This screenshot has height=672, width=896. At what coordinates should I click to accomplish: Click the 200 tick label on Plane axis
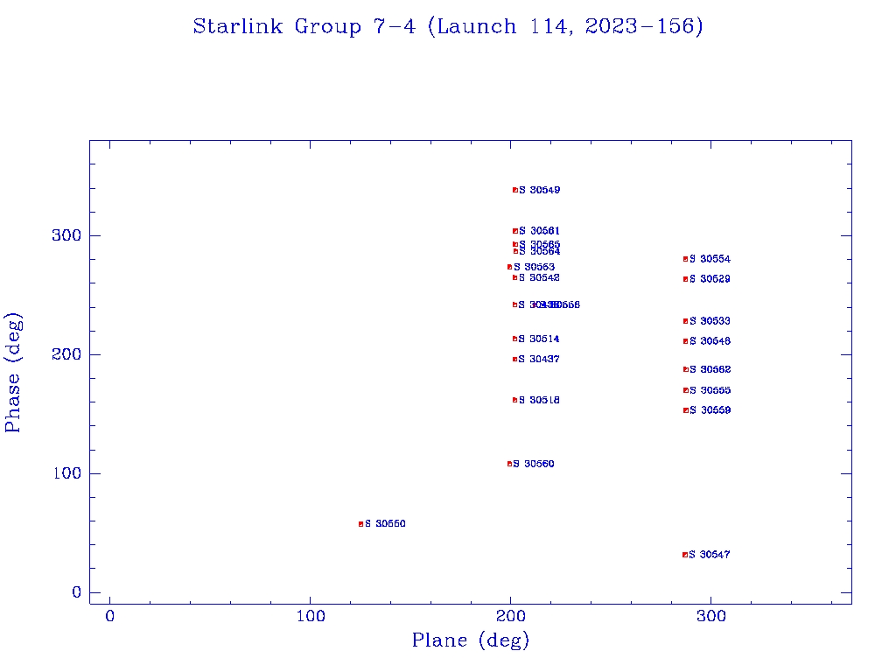click(511, 616)
